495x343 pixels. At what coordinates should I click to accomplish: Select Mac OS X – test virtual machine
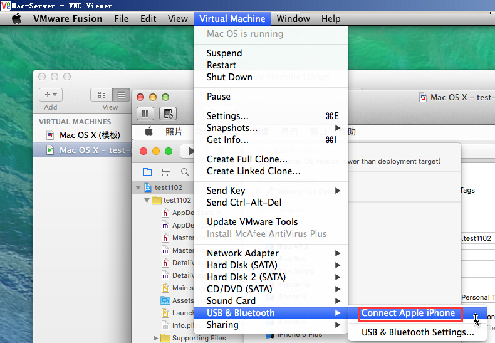coord(82,150)
